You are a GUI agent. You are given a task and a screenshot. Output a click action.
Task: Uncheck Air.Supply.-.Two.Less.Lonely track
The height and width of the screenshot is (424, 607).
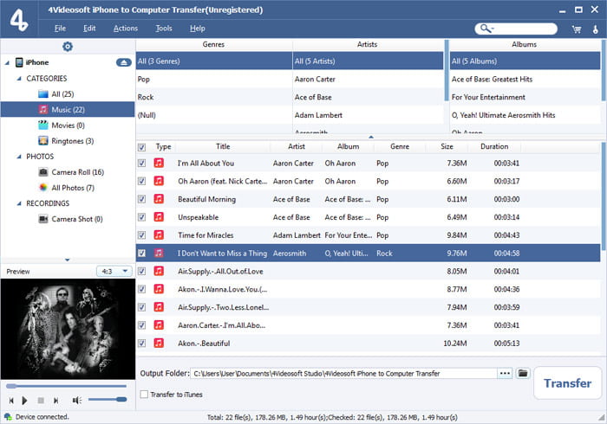(x=142, y=307)
